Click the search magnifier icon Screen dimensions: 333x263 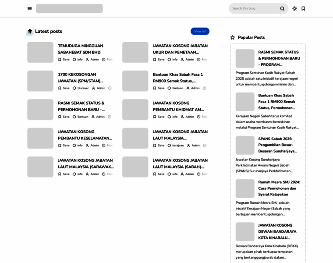[x=282, y=8]
